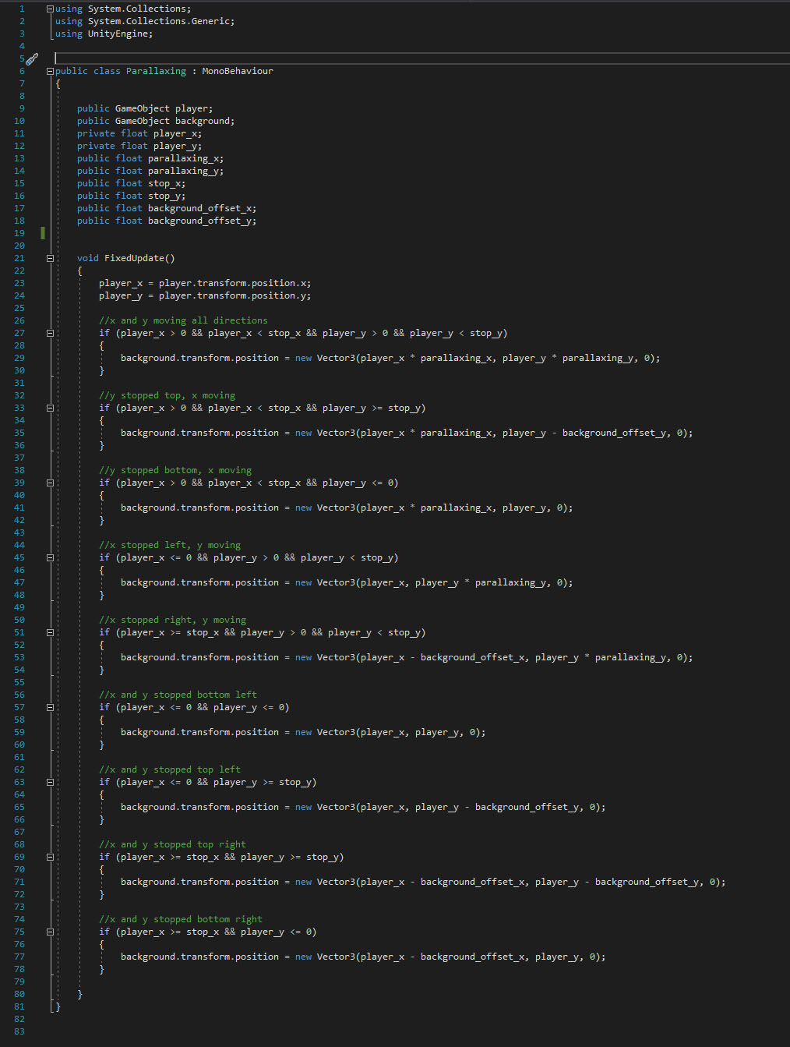Collapse the using directives block

coord(50,9)
